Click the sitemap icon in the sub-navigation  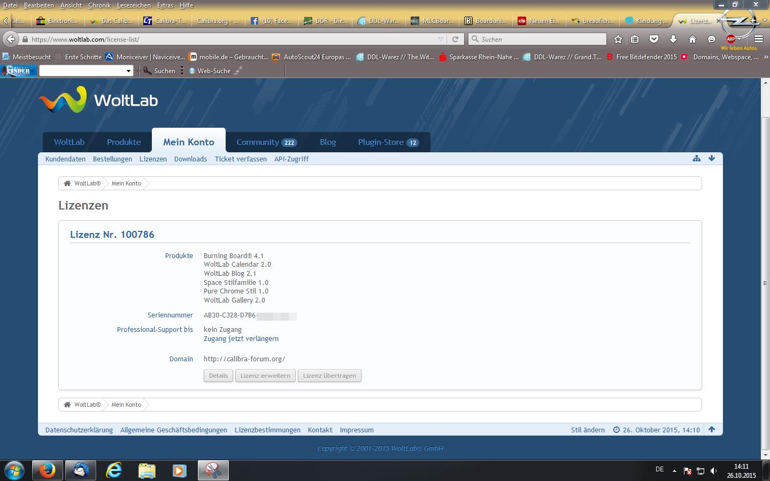696,158
